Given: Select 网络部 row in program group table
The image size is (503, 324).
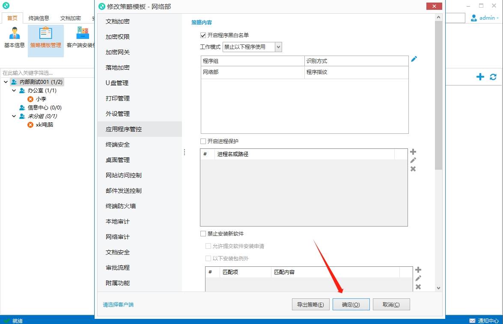Looking at the screenshot, I should point(304,72).
